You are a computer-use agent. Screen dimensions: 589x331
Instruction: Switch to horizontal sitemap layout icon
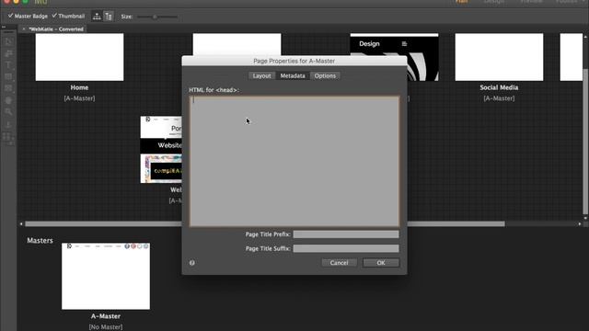pyautogui.click(x=97, y=17)
